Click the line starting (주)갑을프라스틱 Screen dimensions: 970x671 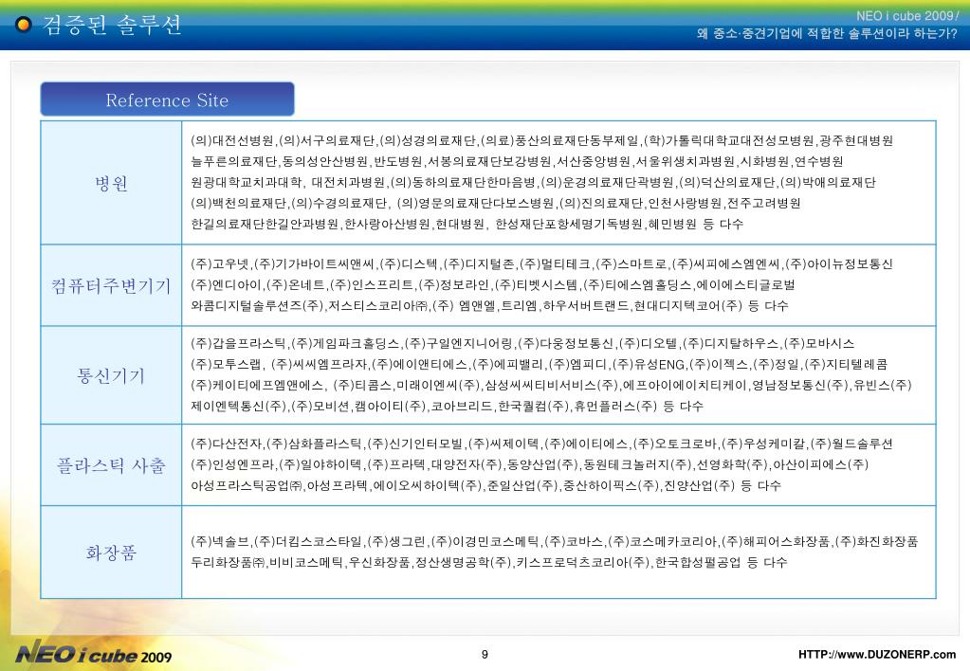click(x=522, y=343)
